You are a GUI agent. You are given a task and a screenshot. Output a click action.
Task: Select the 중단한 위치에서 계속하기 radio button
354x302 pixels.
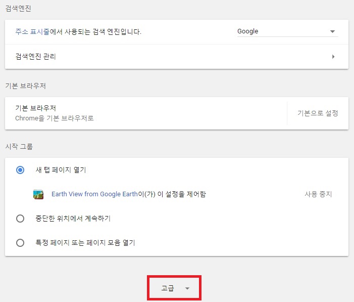20,219
